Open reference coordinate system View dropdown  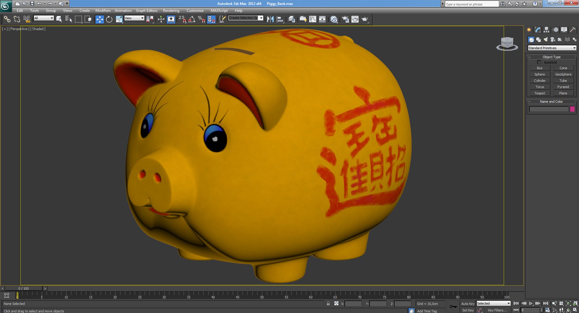point(134,18)
